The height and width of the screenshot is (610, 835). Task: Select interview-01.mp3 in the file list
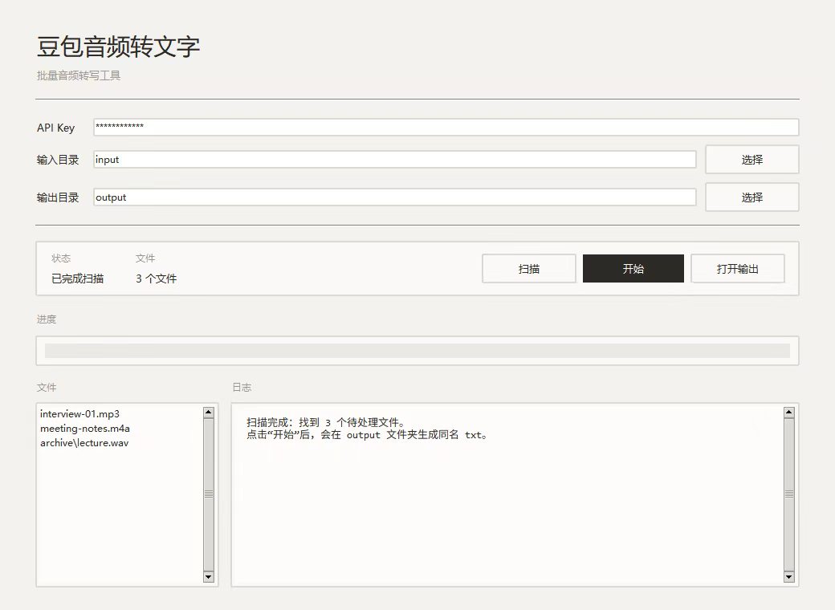click(79, 413)
